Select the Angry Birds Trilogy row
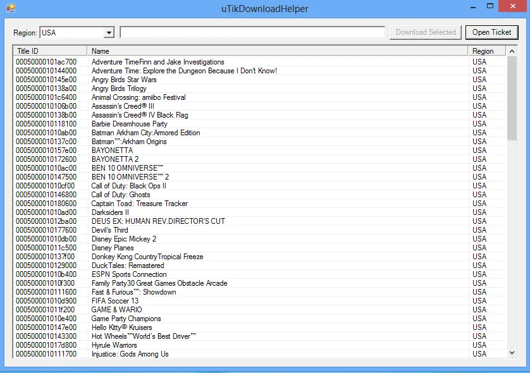This screenshot has width=530, height=373. click(259, 88)
